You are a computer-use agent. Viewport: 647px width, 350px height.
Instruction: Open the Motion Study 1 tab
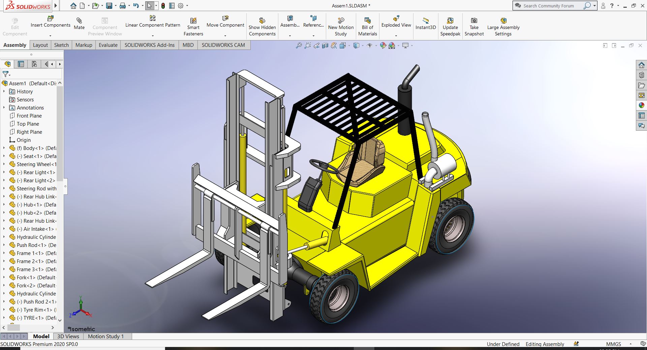[x=106, y=336]
